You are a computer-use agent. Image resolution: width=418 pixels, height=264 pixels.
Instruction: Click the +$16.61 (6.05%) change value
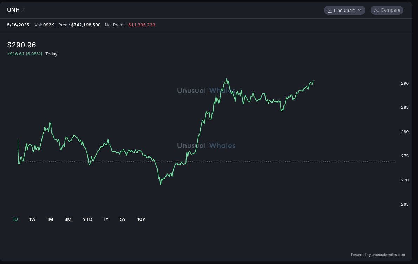coord(25,54)
